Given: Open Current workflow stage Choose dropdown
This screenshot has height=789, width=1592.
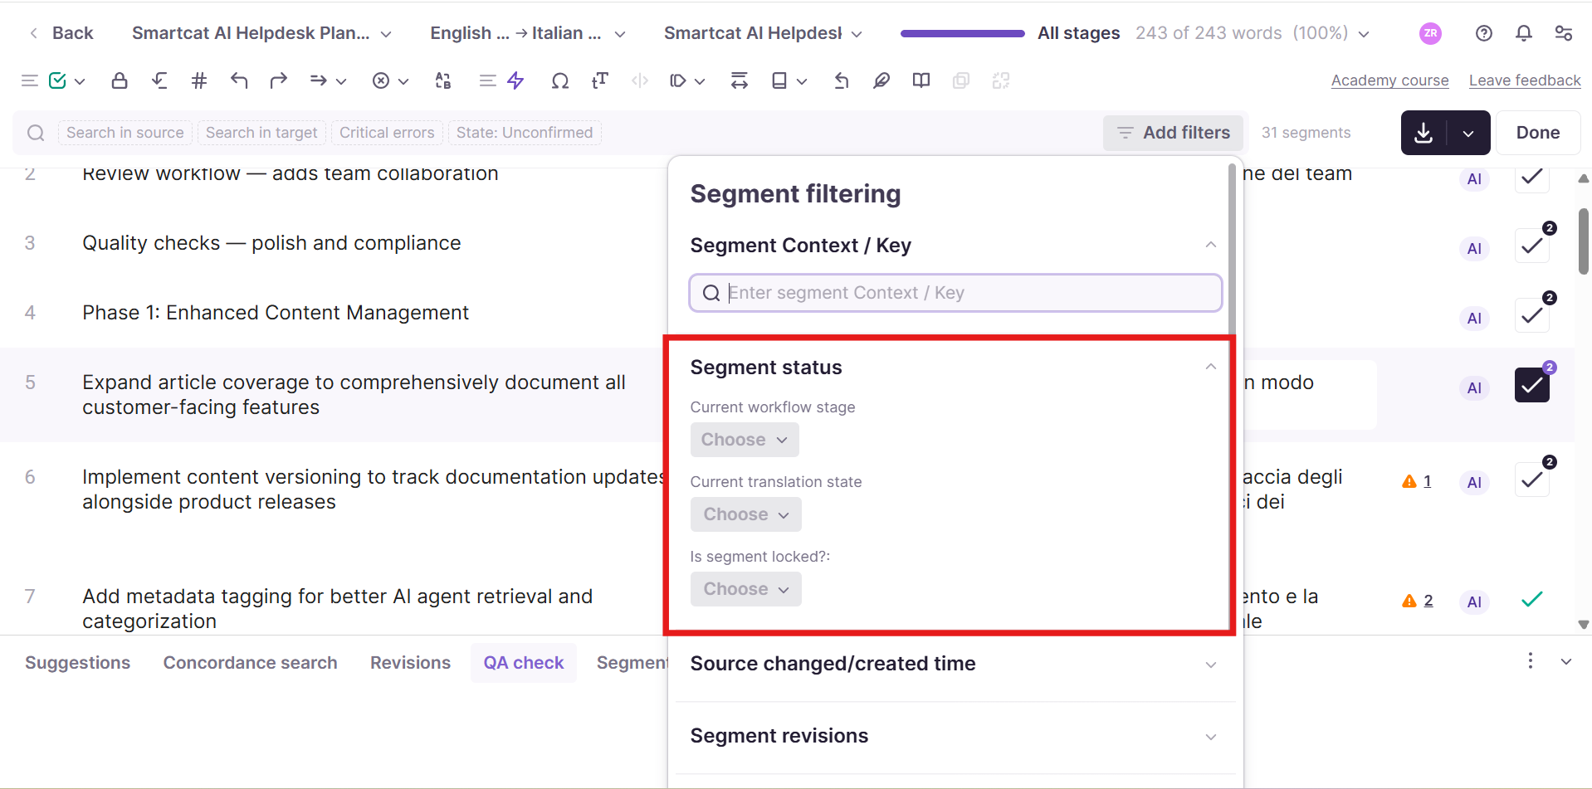Looking at the screenshot, I should [745, 440].
